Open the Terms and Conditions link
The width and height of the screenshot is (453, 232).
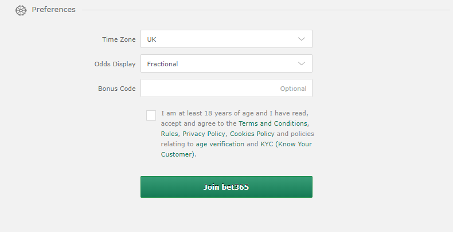(273, 123)
